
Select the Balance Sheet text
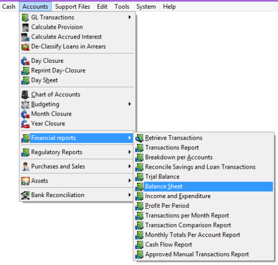point(164,186)
